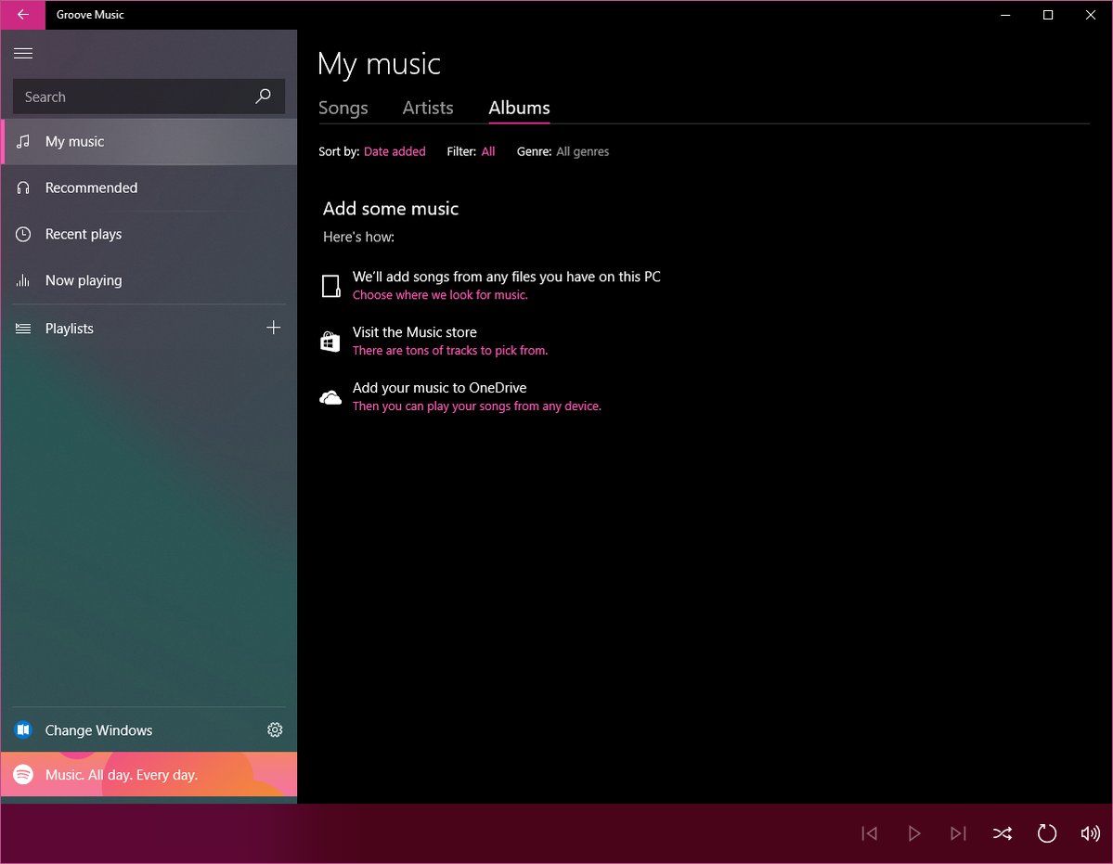Image resolution: width=1113 pixels, height=864 pixels.
Task: Click the OneDrive cloud icon
Action: coord(330,397)
